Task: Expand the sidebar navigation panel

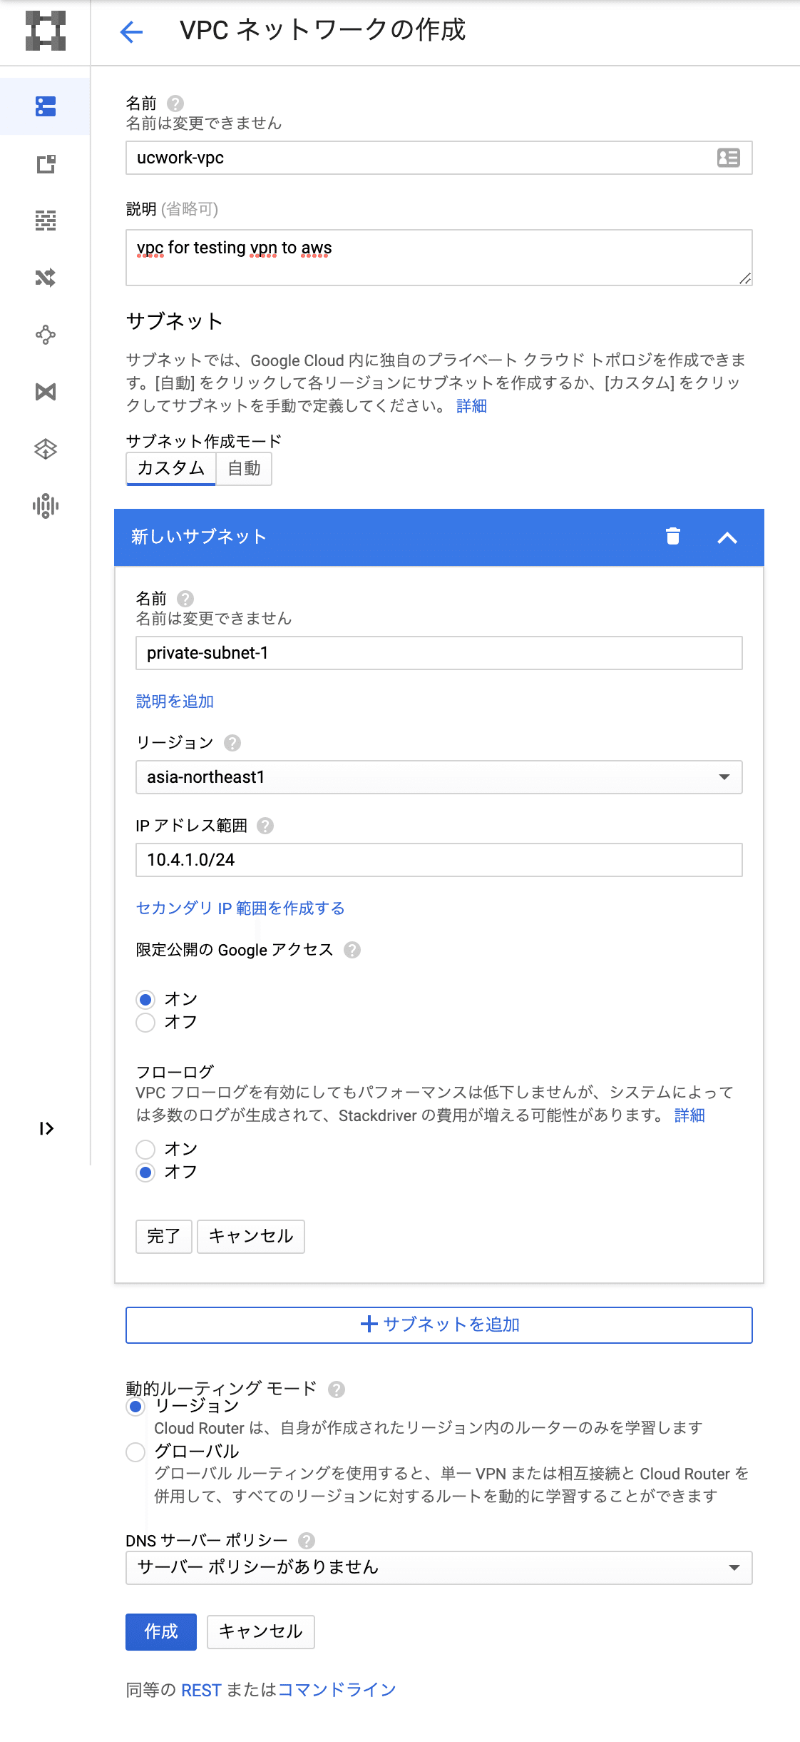Action: [x=46, y=1128]
